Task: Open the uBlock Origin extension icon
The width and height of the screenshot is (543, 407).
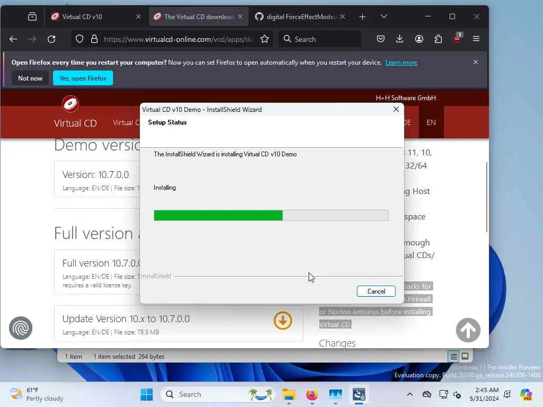Action: (458, 38)
